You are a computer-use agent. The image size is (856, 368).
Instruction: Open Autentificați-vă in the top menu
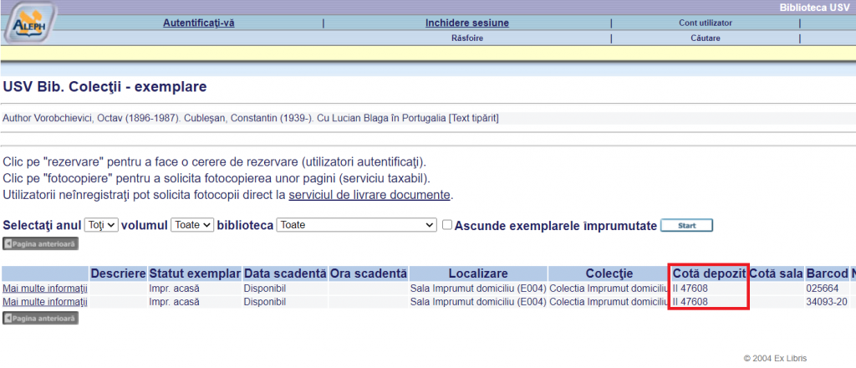[x=198, y=23]
